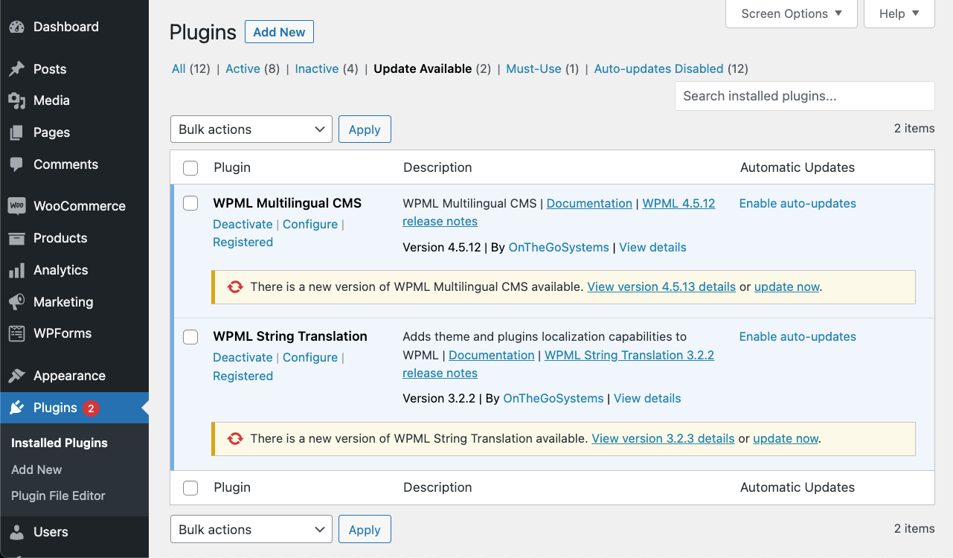View details of WPML Multilingual CMS version 4.5.12
The image size is (953, 558).
point(652,247)
